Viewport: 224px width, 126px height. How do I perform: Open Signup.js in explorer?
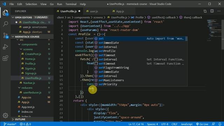coord(30,73)
